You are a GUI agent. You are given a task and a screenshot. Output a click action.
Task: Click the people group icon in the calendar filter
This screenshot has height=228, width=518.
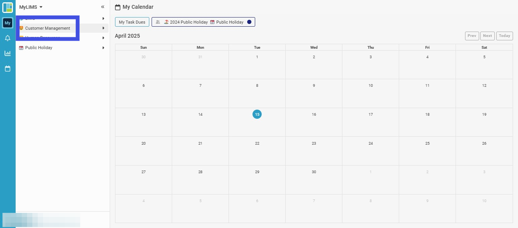[x=158, y=22]
